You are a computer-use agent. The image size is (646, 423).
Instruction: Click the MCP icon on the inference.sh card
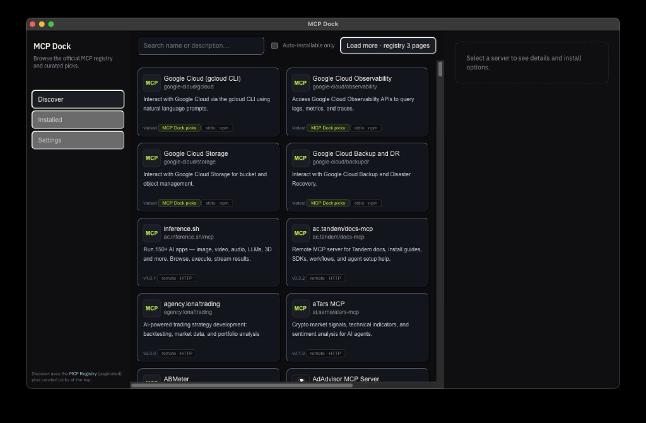click(151, 233)
